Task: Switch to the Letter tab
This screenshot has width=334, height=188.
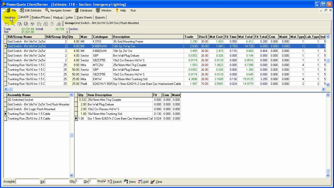Action: 69,17
